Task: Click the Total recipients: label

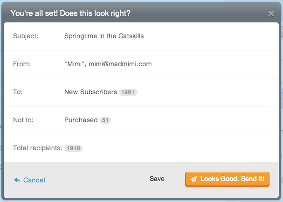Action: (x=38, y=148)
